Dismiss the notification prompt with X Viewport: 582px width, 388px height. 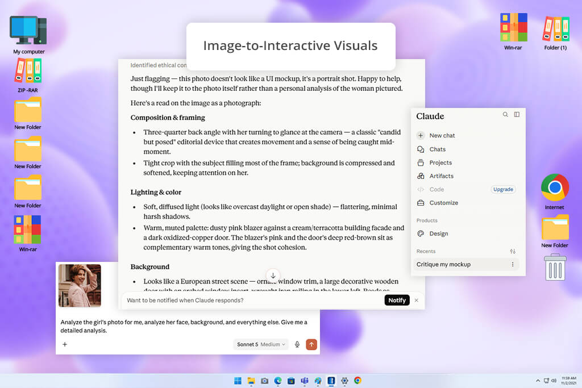[x=417, y=300]
